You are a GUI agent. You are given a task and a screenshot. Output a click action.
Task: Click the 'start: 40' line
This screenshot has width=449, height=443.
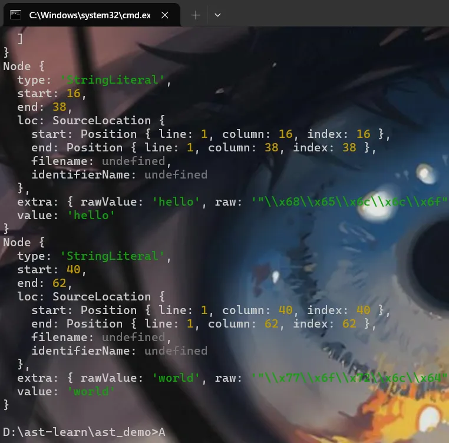[52, 270]
